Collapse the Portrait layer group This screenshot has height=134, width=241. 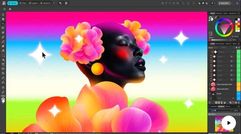[x=210, y=93]
